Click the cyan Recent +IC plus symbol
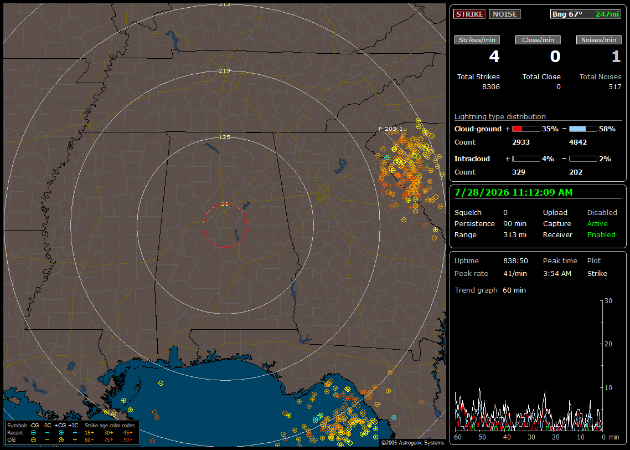Image resolution: width=630 pixels, height=450 pixels. (75, 433)
